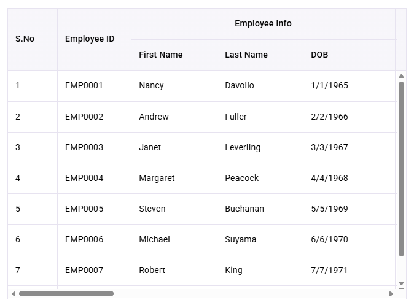Sort by the DOB column header
The image size is (414, 308).
(349, 55)
